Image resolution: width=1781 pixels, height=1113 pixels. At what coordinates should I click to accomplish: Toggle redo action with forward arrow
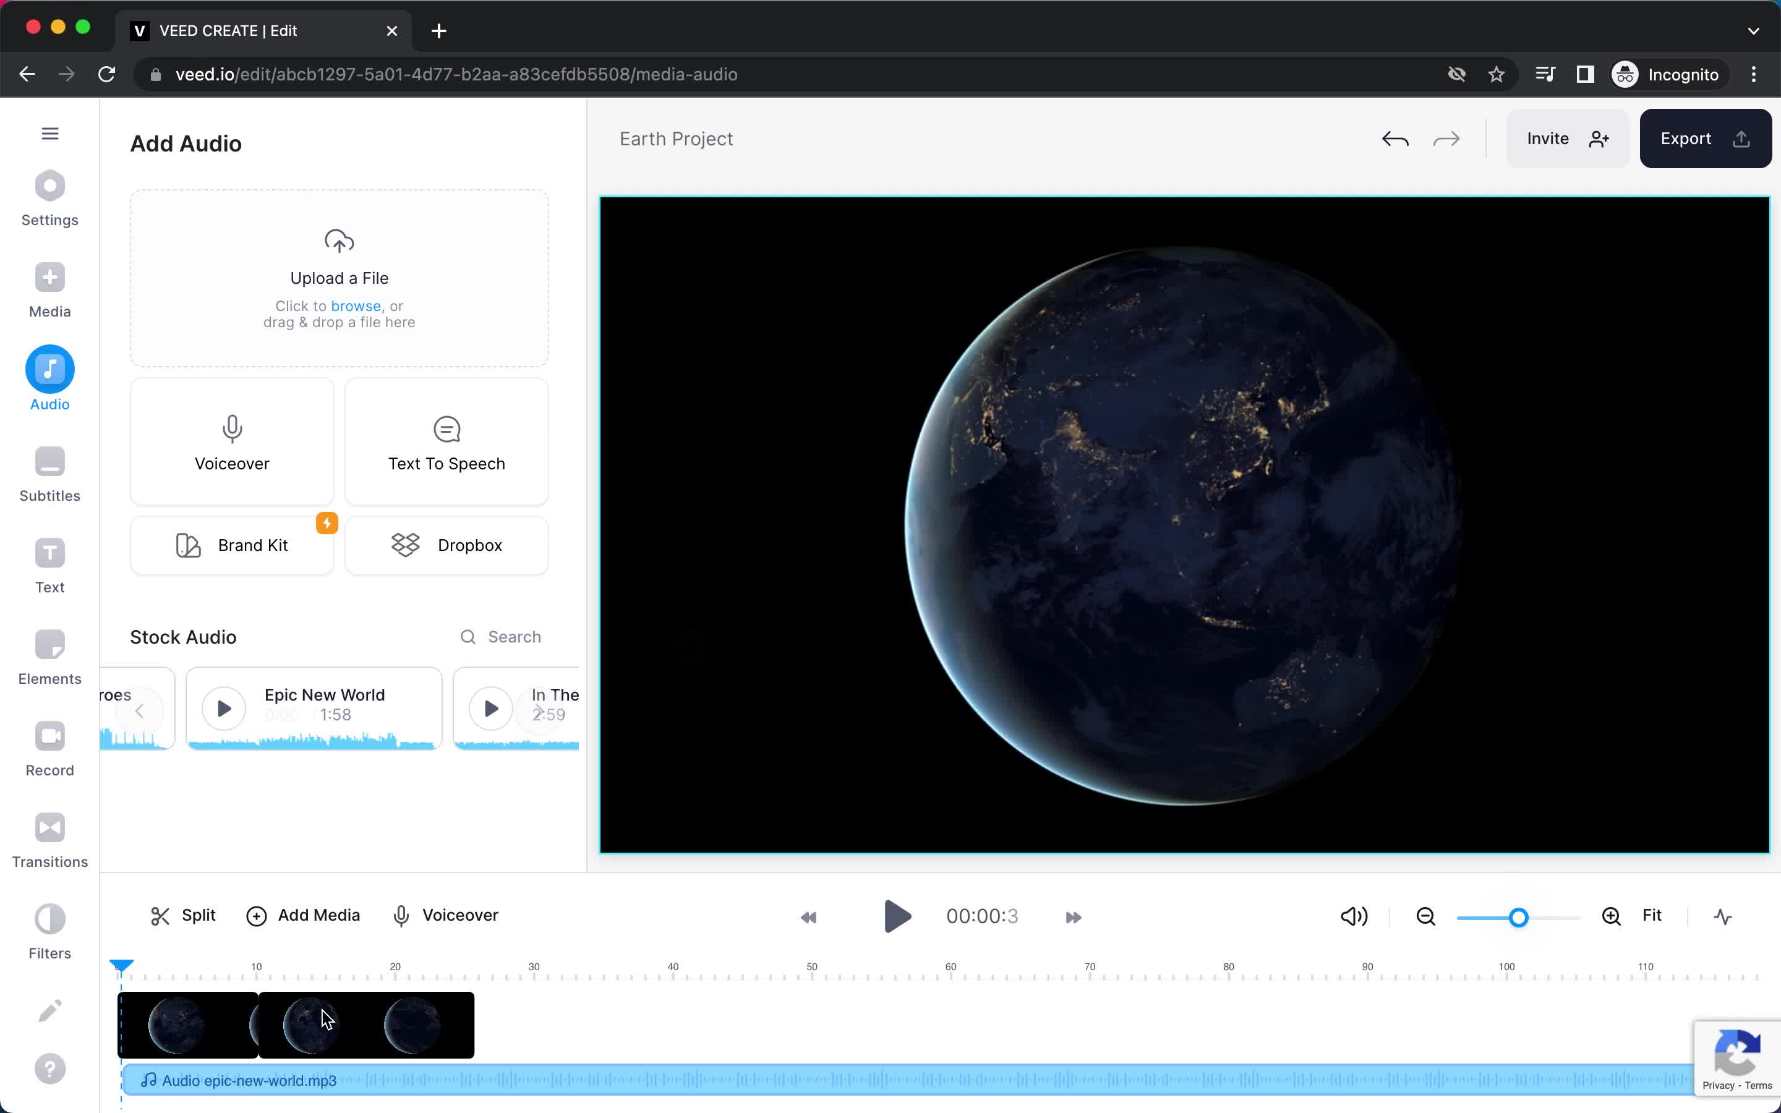click(x=1445, y=139)
